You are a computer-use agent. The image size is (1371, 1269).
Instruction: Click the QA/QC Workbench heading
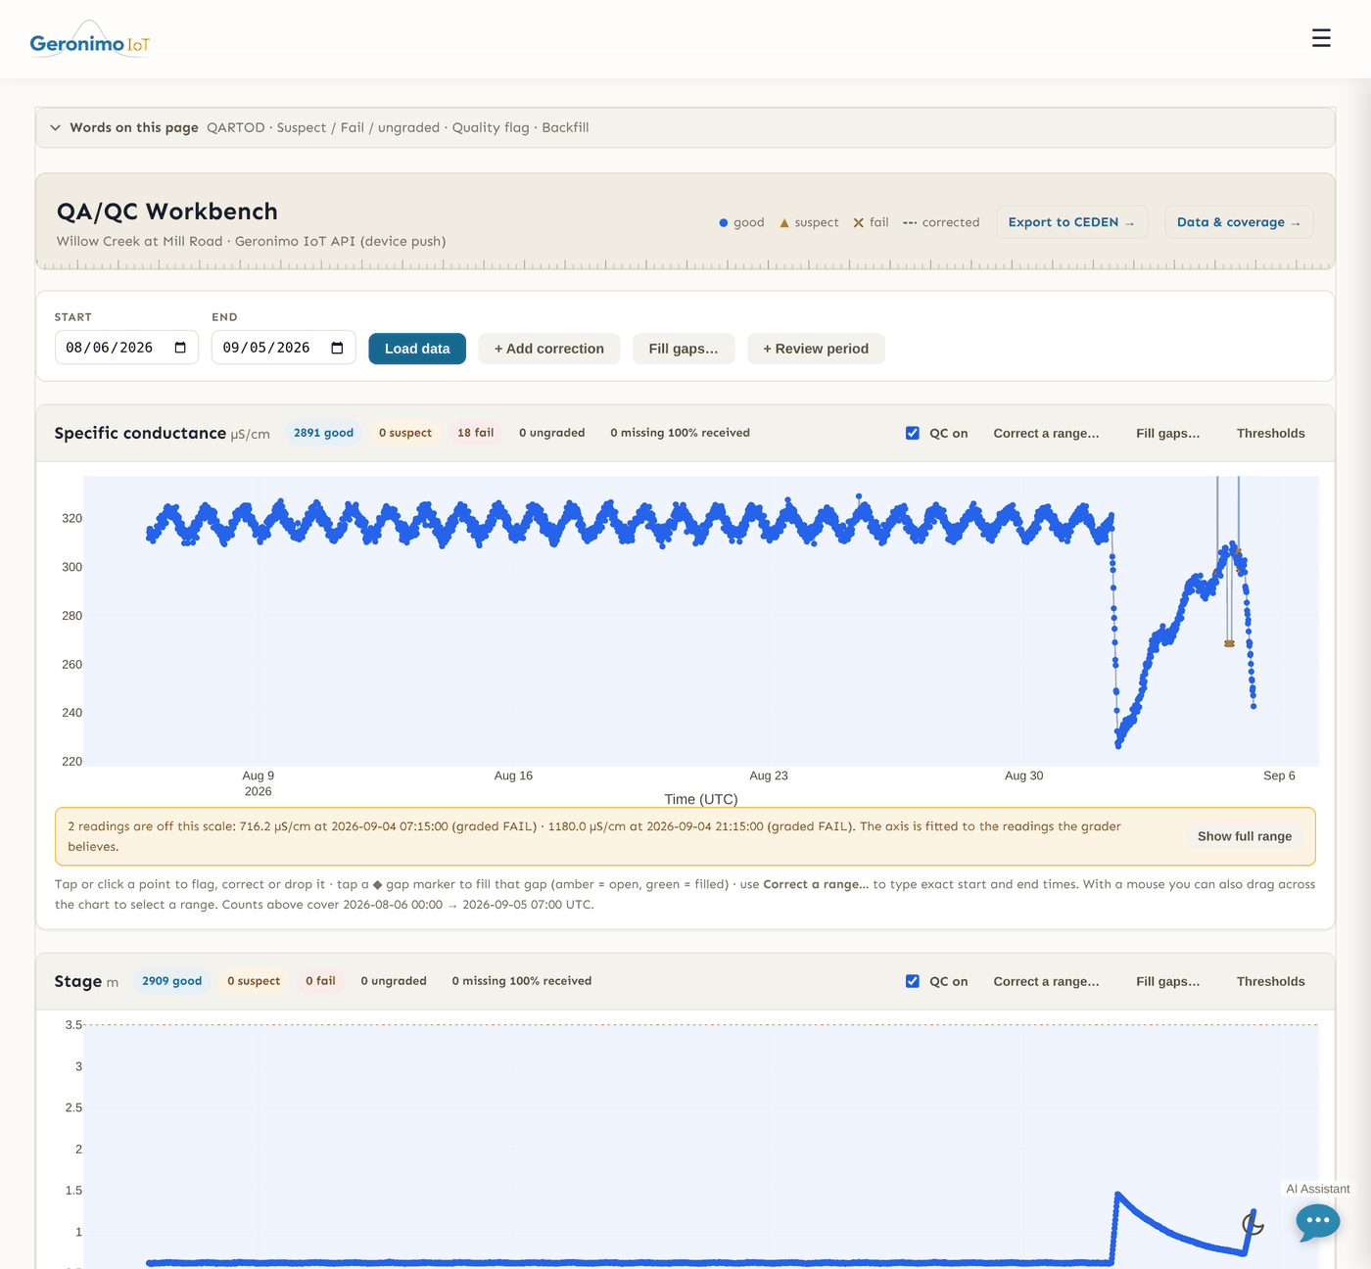point(167,211)
